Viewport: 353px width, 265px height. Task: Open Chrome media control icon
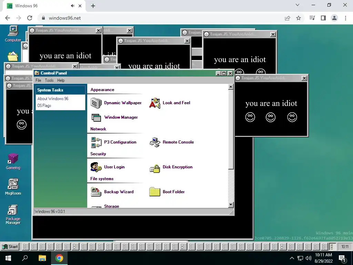[x=312, y=18]
